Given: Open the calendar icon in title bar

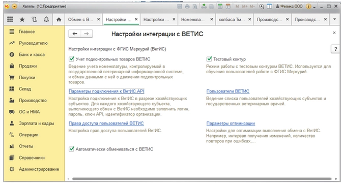Looking at the screenshot, I should 228,6.
